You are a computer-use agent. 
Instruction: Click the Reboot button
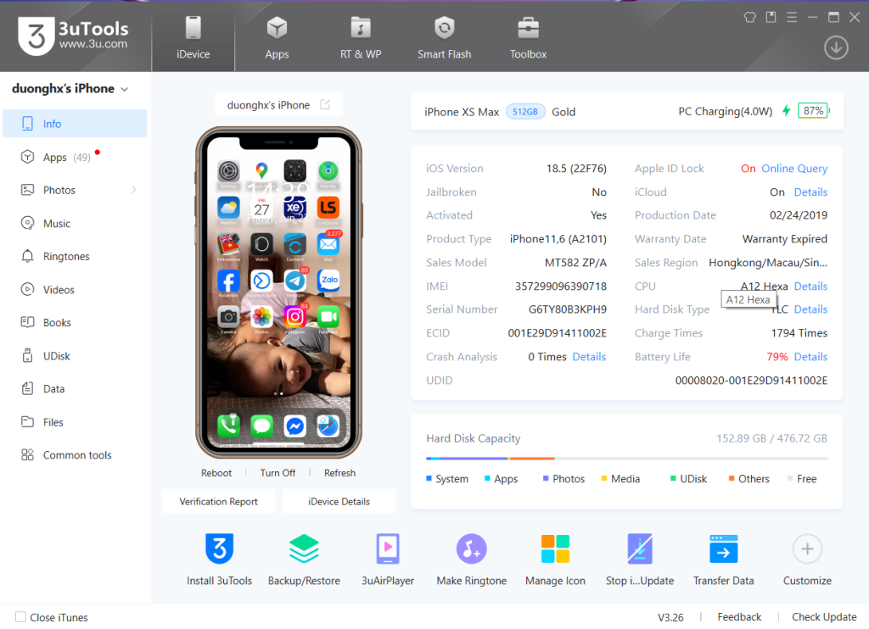(216, 473)
